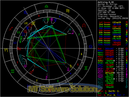Click the magenta Juno star glyph in the wheel

52,19
